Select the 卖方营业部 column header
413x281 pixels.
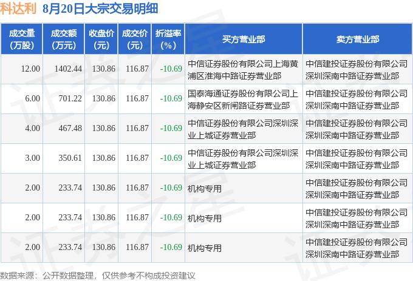[x=357, y=39]
